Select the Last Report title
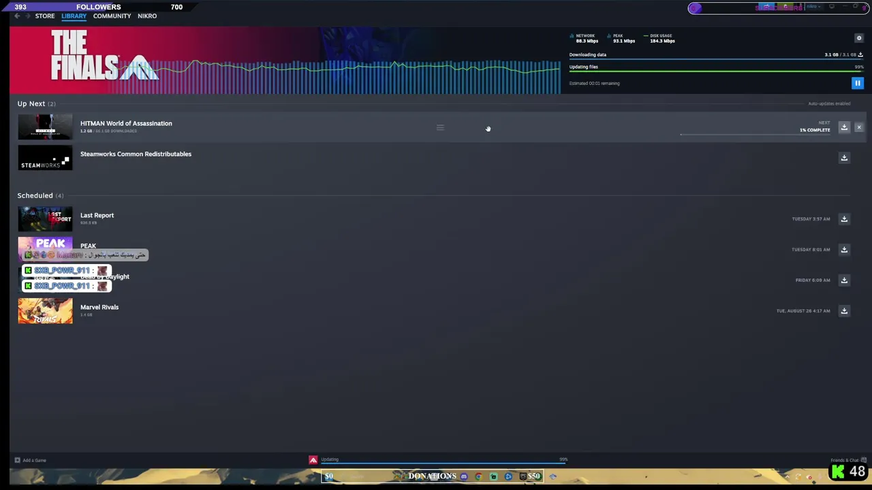The width and height of the screenshot is (872, 490). point(97,215)
